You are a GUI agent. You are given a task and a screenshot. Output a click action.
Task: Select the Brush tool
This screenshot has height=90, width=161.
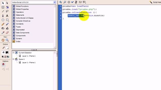click(x=7, y=24)
